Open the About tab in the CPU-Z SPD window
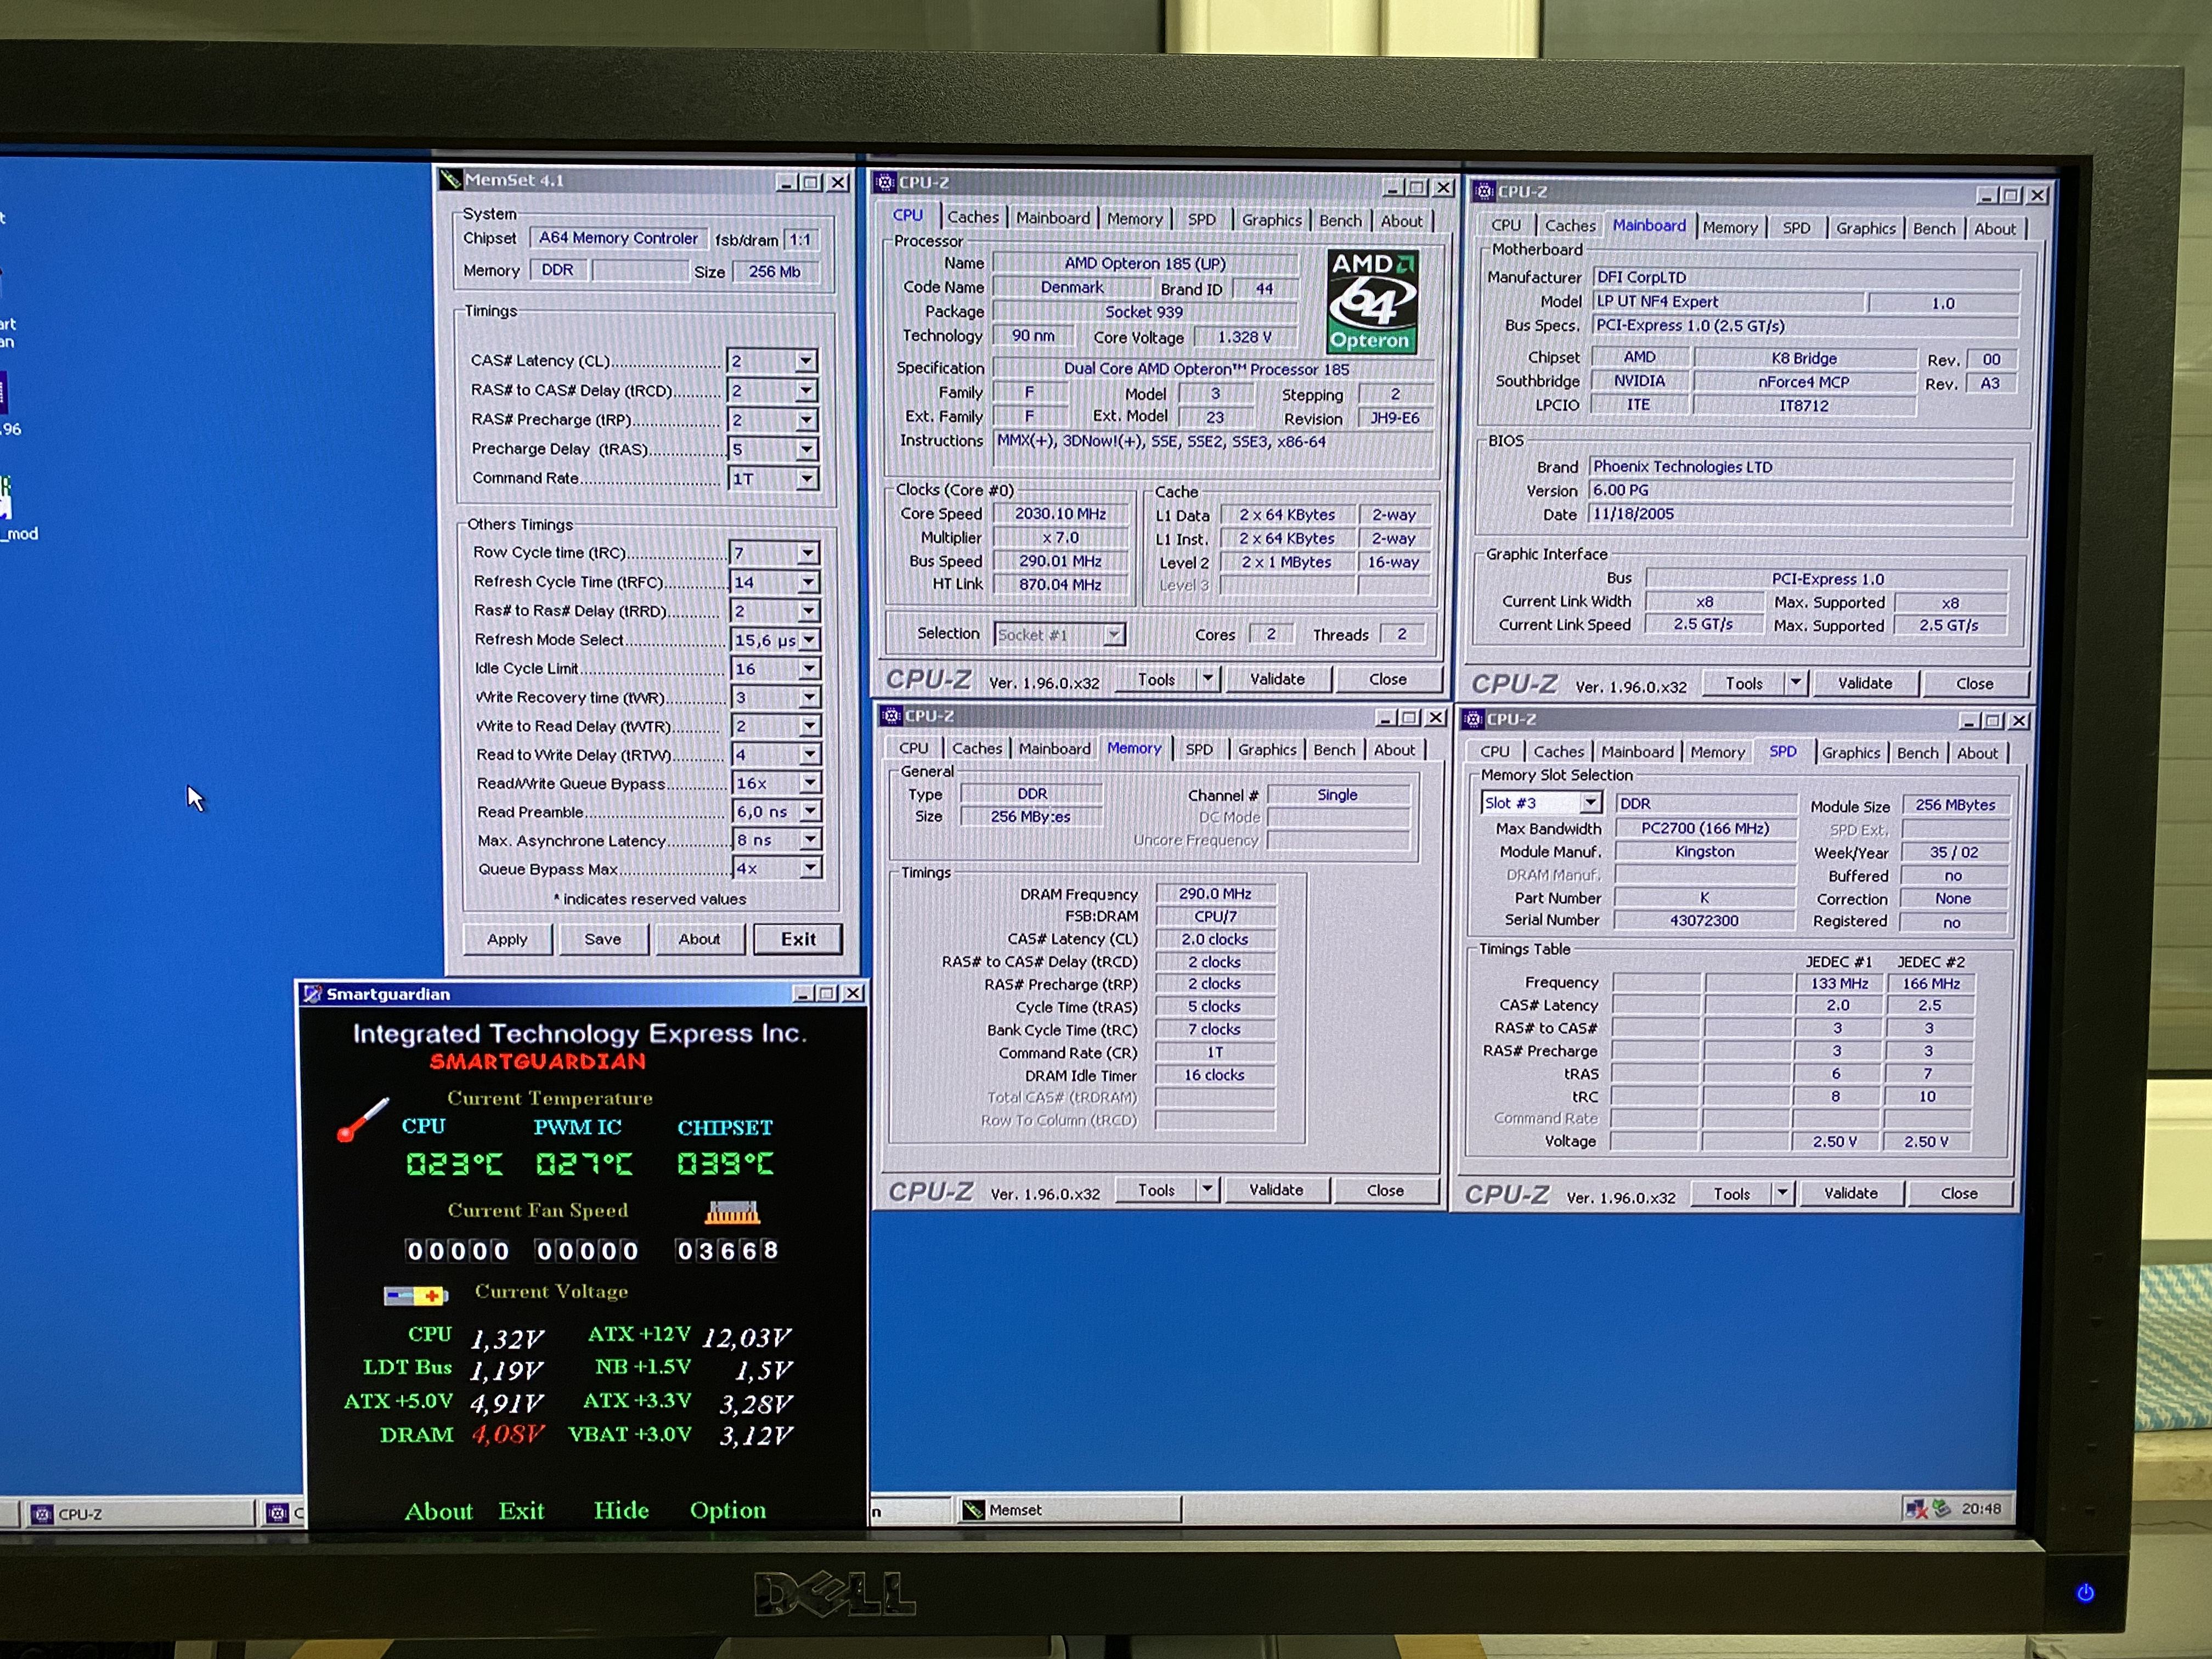Viewport: 2212px width, 1659px height. (1977, 753)
